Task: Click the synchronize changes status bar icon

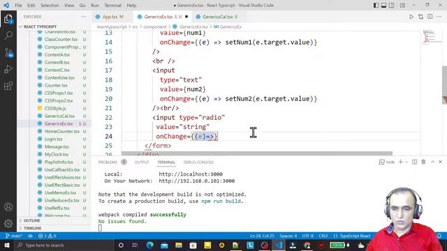Action: (x=30, y=236)
